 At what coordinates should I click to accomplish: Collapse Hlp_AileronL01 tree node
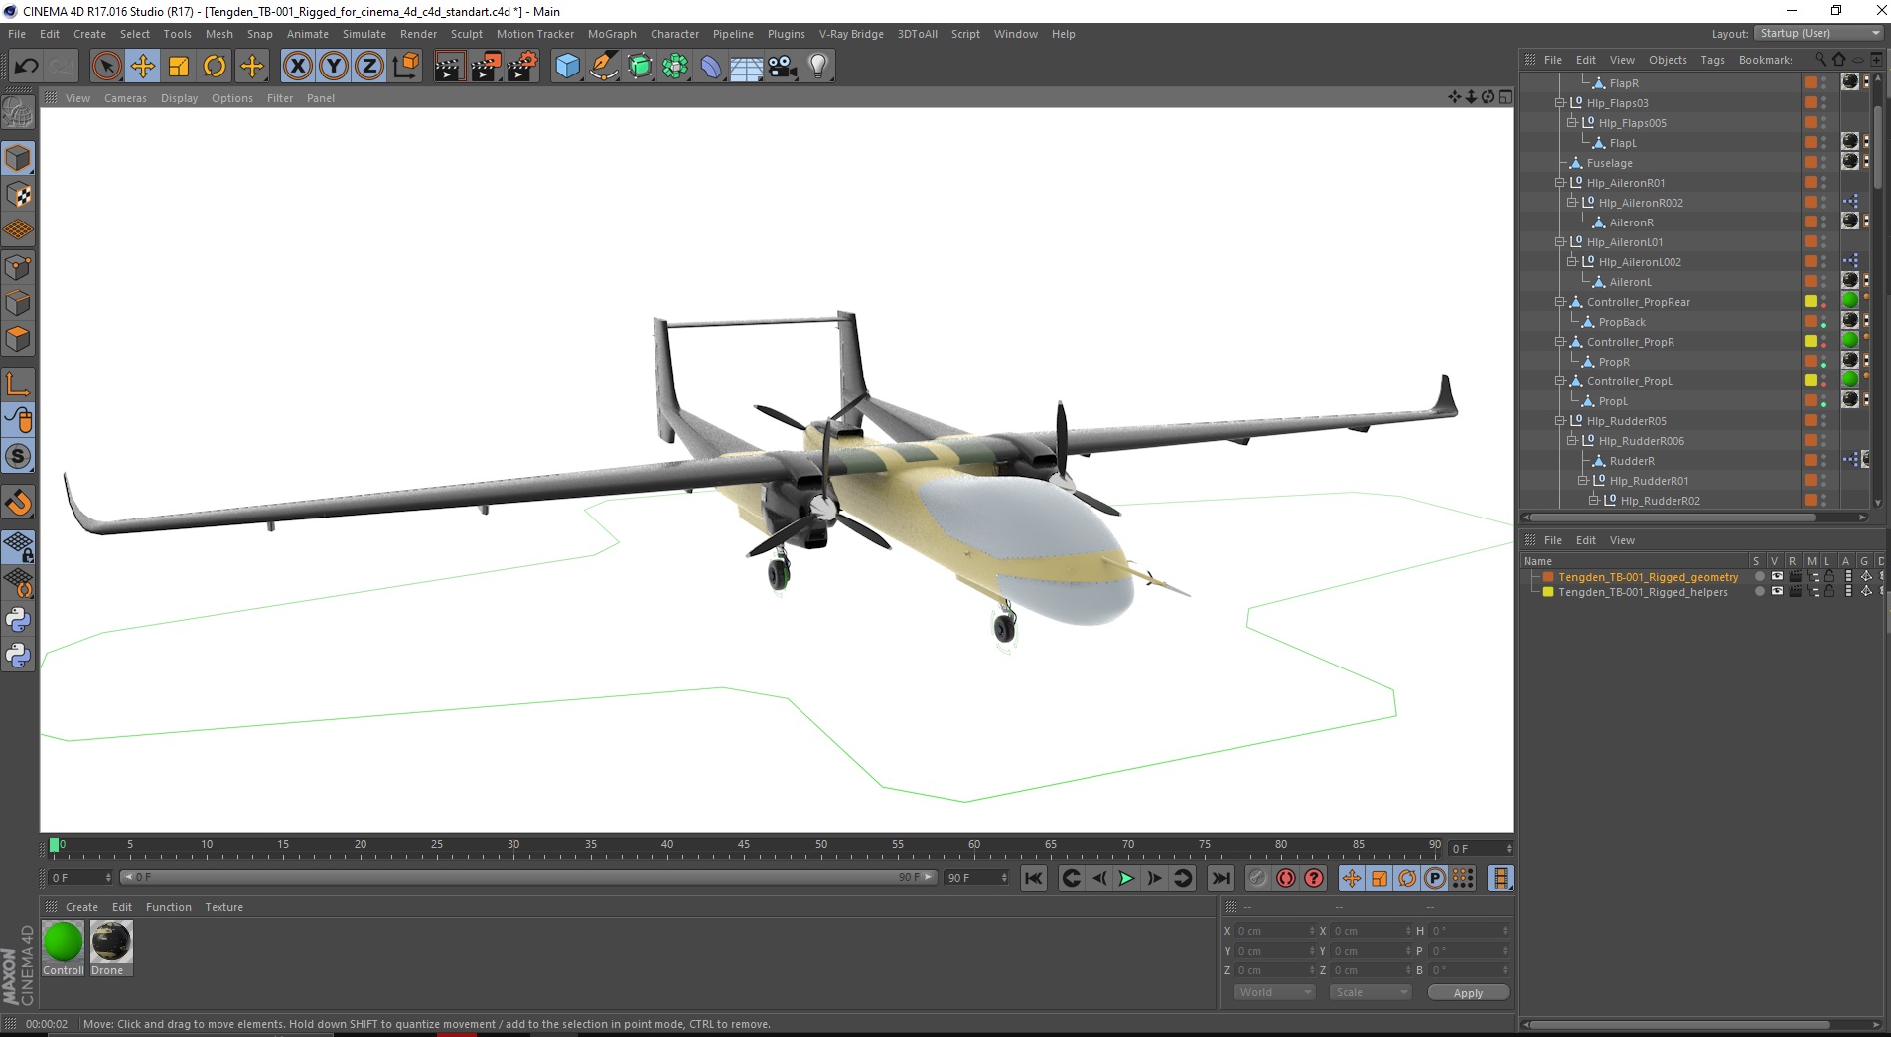[1560, 242]
